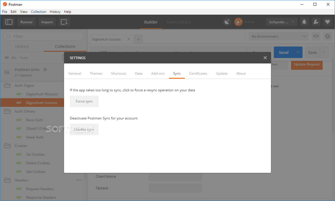
Task: Click the Client Nonce input field
Action: (176, 176)
